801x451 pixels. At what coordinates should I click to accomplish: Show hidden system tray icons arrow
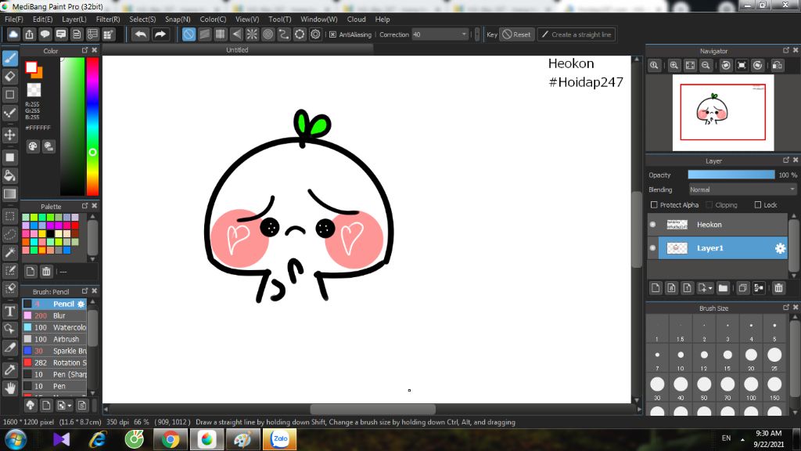tap(742, 438)
